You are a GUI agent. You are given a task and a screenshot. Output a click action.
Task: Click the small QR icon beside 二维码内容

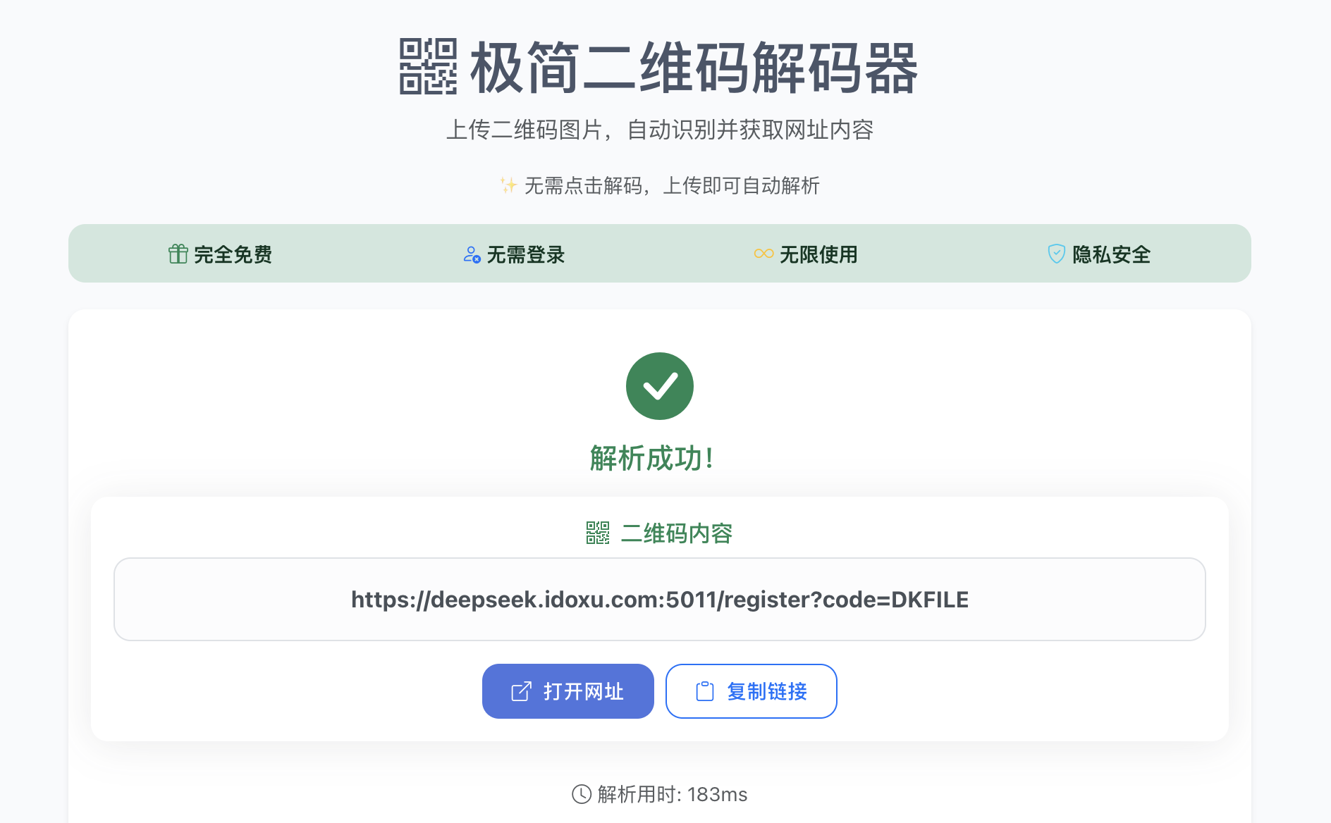[598, 533]
